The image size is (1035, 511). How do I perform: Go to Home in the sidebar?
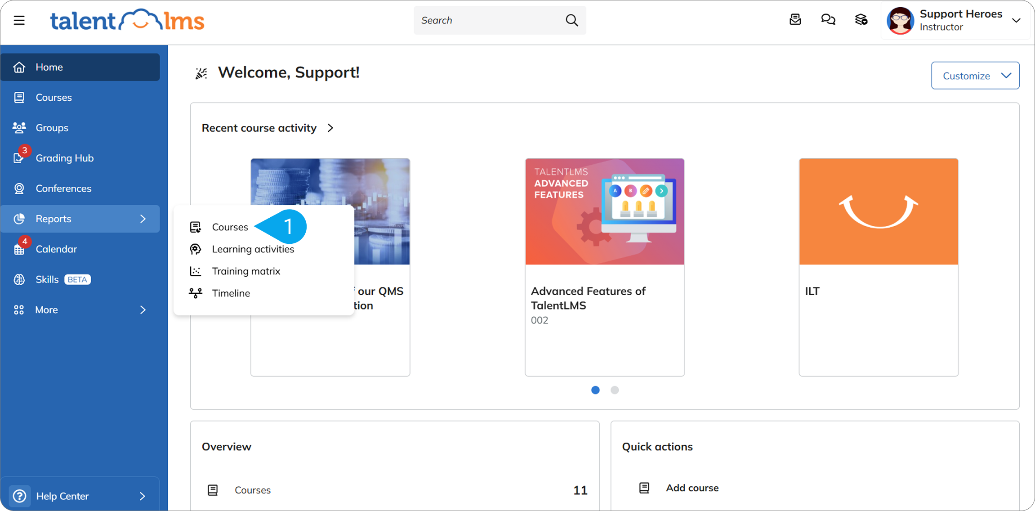(x=80, y=67)
